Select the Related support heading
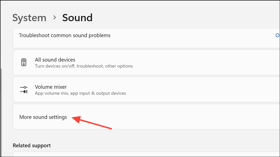Image resolution: width=280 pixels, height=157 pixels. 31,145
